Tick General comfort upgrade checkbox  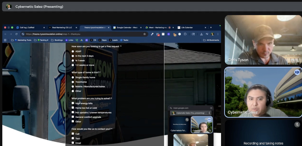(x=73, y=117)
